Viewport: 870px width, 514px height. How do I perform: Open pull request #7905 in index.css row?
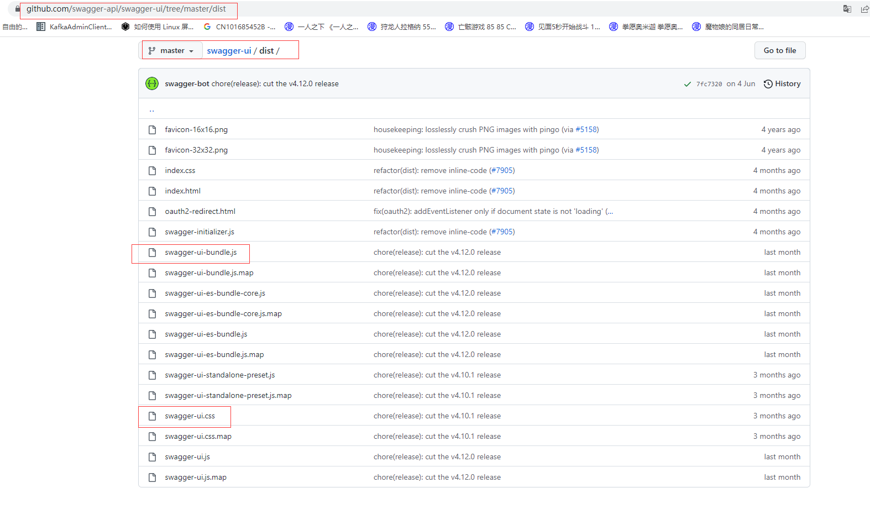502,171
